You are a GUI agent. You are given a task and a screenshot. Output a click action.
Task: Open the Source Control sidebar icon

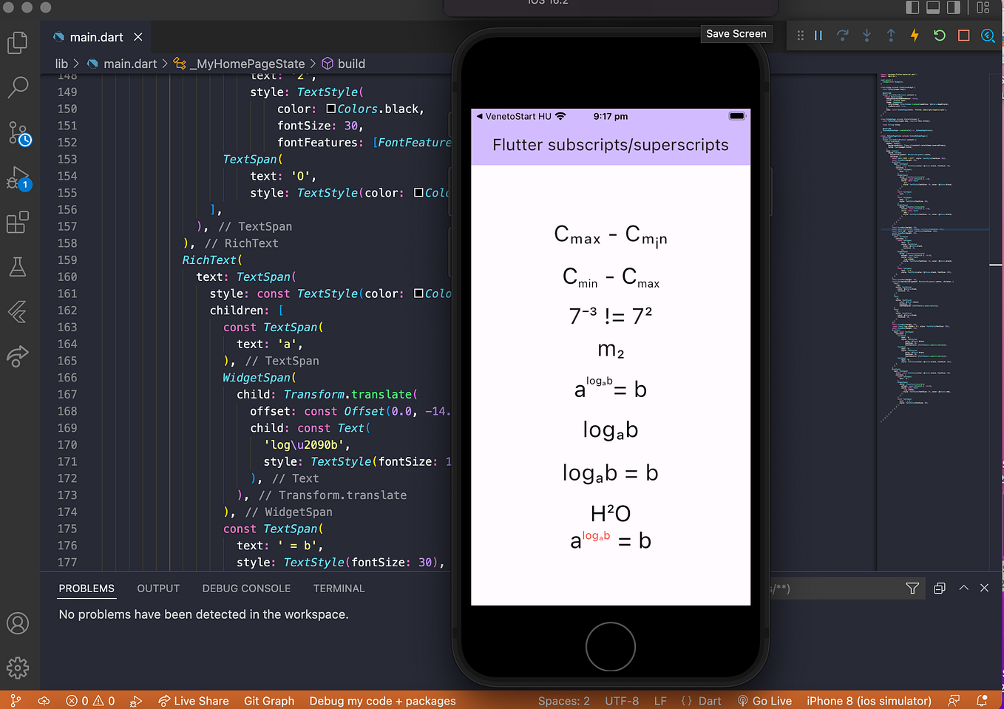18,133
